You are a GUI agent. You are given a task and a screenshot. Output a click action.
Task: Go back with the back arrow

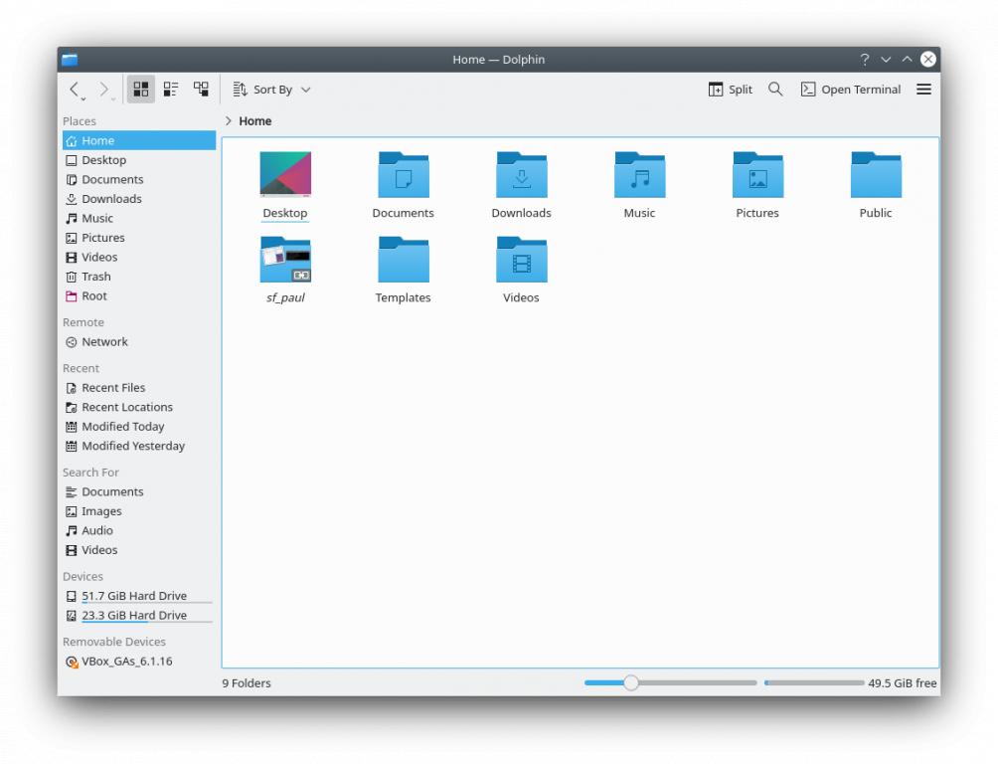click(77, 90)
